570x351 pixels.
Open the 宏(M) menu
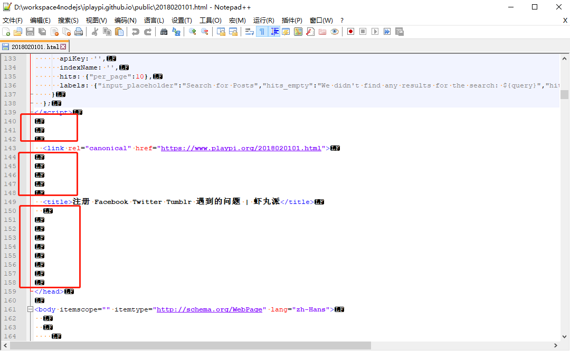(x=237, y=21)
